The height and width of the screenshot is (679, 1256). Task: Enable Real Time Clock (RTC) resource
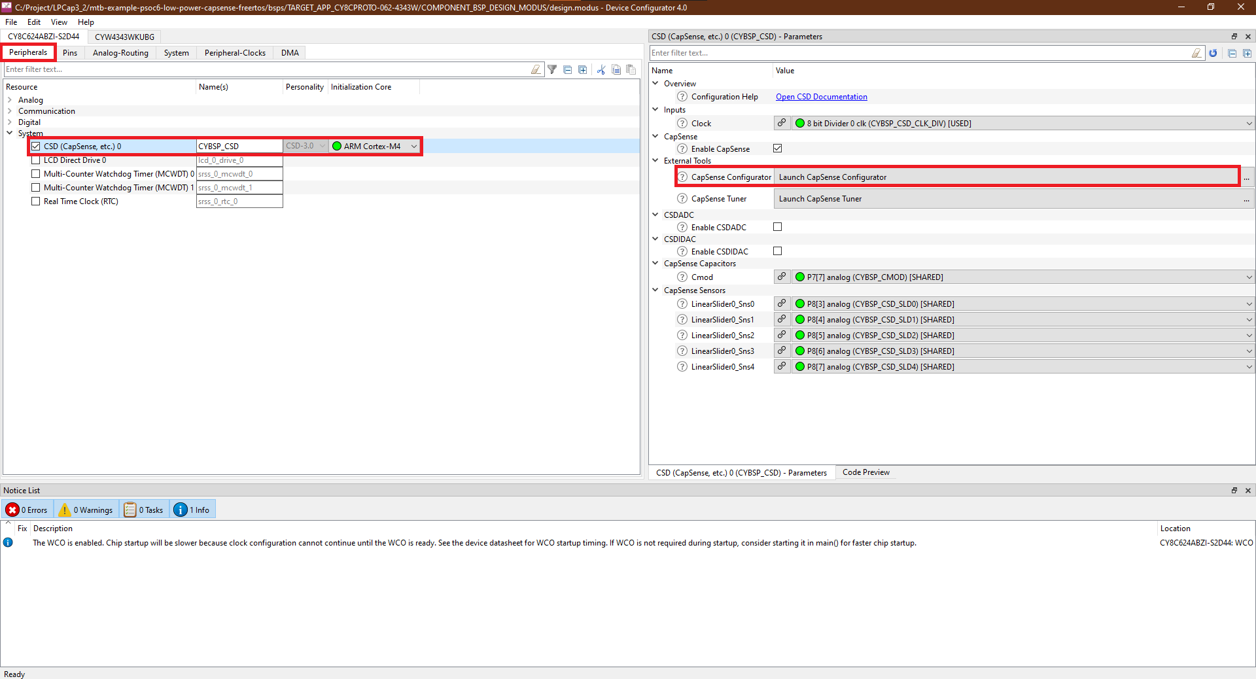36,201
